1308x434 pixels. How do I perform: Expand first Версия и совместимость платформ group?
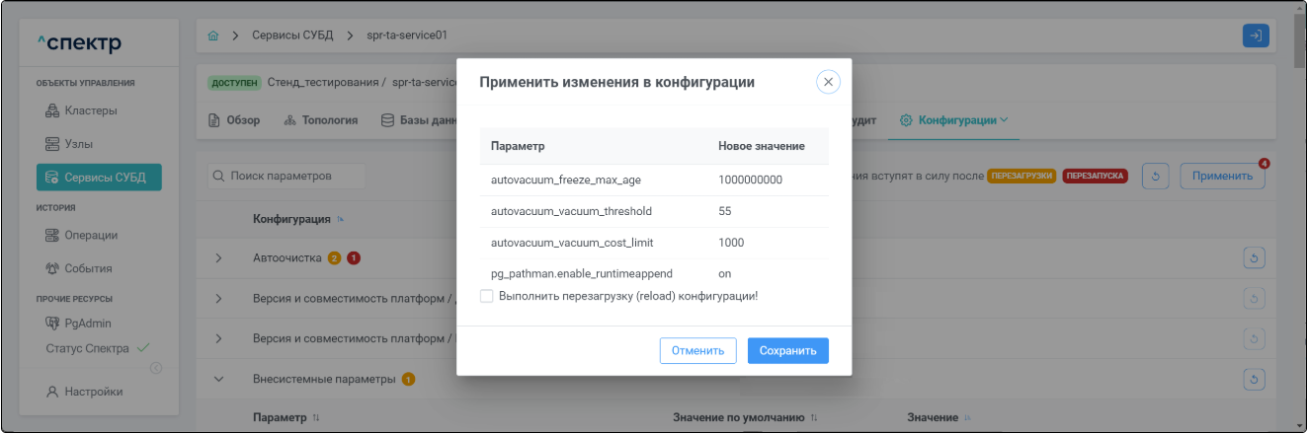(x=219, y=298)
